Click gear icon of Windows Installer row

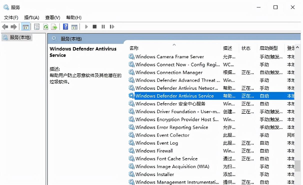point(131,174)
